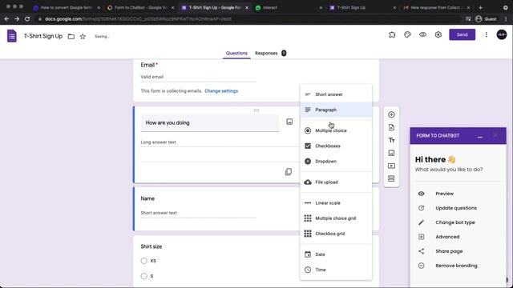Select the S shirt size radio
Image resolution: width=513 pixels, height=288 pixels.
pyautogui.click(x=144, y=276)
